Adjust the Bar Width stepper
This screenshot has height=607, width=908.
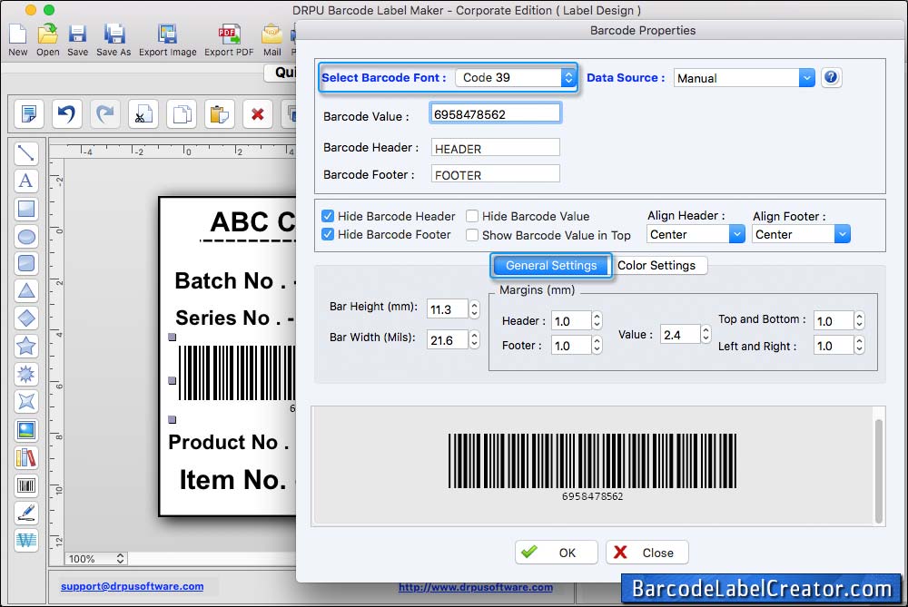(x=474, y=339)
